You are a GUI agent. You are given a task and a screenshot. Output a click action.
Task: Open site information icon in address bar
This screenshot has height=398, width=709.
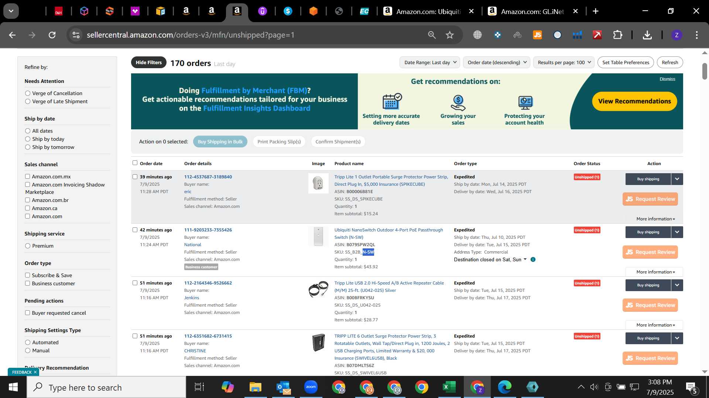coord(76,35)
